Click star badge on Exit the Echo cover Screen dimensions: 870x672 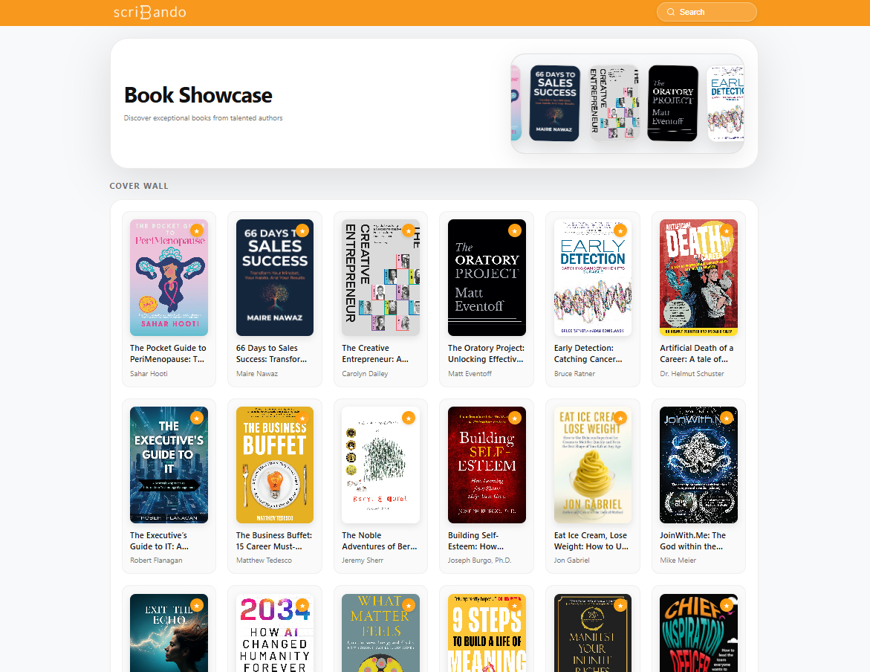point(196,605)
